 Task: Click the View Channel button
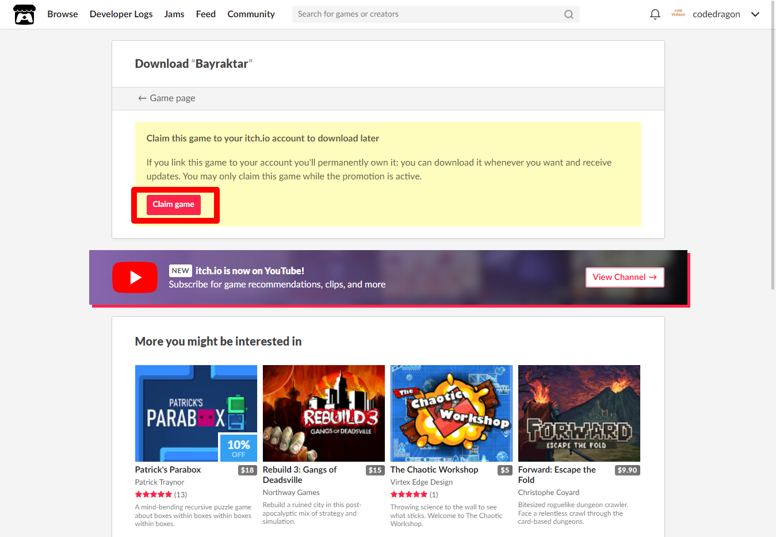[625, 277]
